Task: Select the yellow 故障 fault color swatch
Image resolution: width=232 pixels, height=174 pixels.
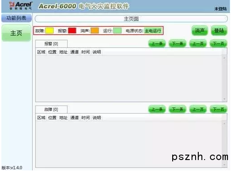Action: 49,31
